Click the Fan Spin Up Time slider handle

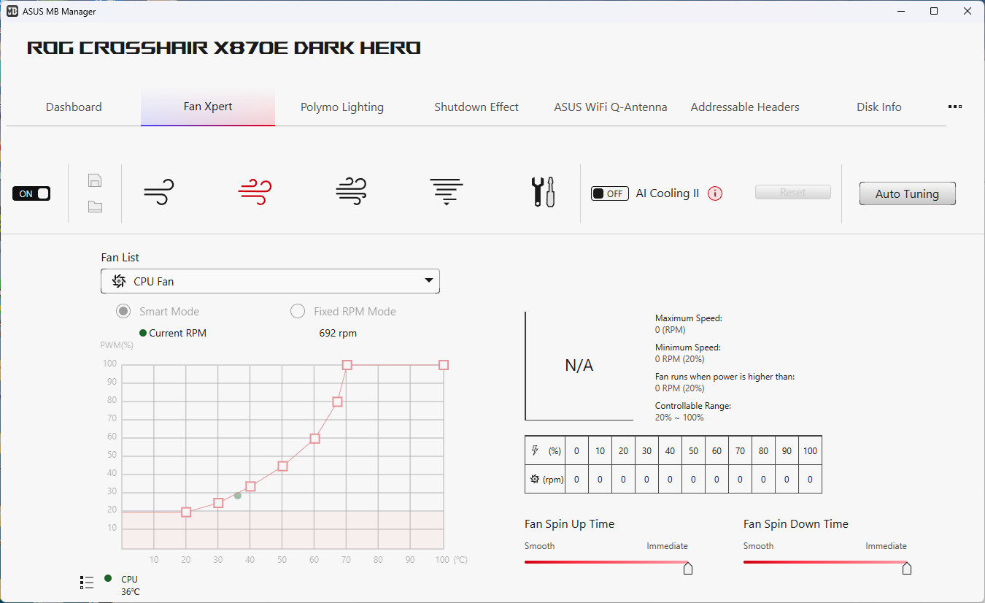(687, 569)
